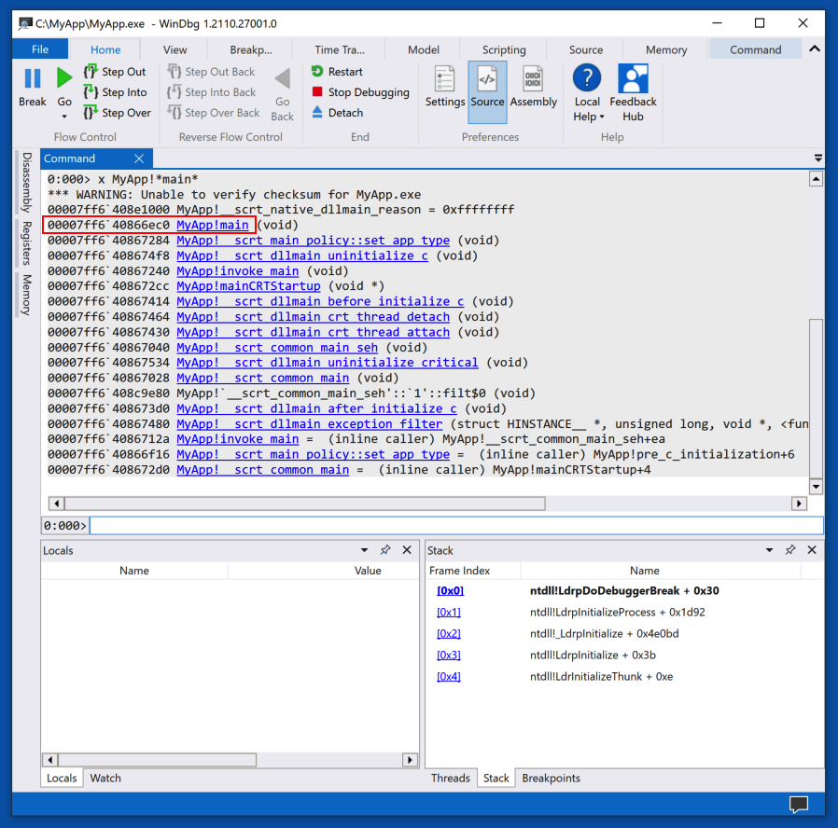Open Stack panel options dropdown

tap(770, 550)
